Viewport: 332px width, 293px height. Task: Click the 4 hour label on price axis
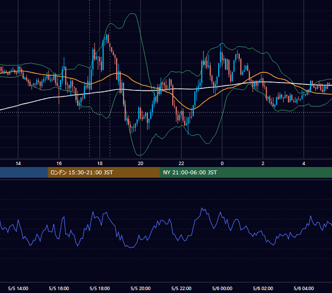point(304,164)
